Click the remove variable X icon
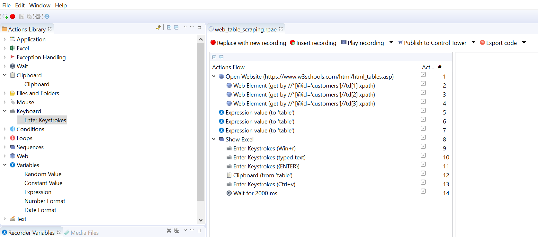538x237 pixels. coord(169,231)
